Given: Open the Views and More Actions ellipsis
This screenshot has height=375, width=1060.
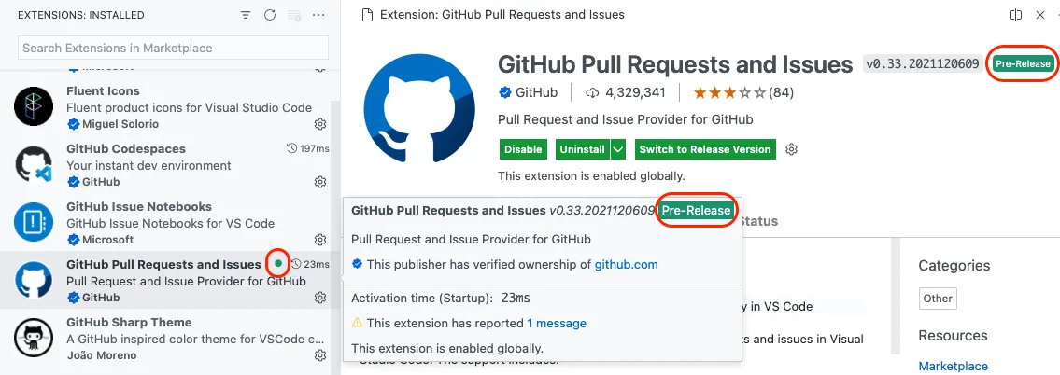Looking at the screenshot, I should coord(319,15).
